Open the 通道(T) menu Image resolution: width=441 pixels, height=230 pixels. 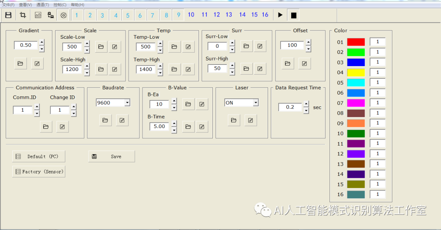tap(42, 5)
